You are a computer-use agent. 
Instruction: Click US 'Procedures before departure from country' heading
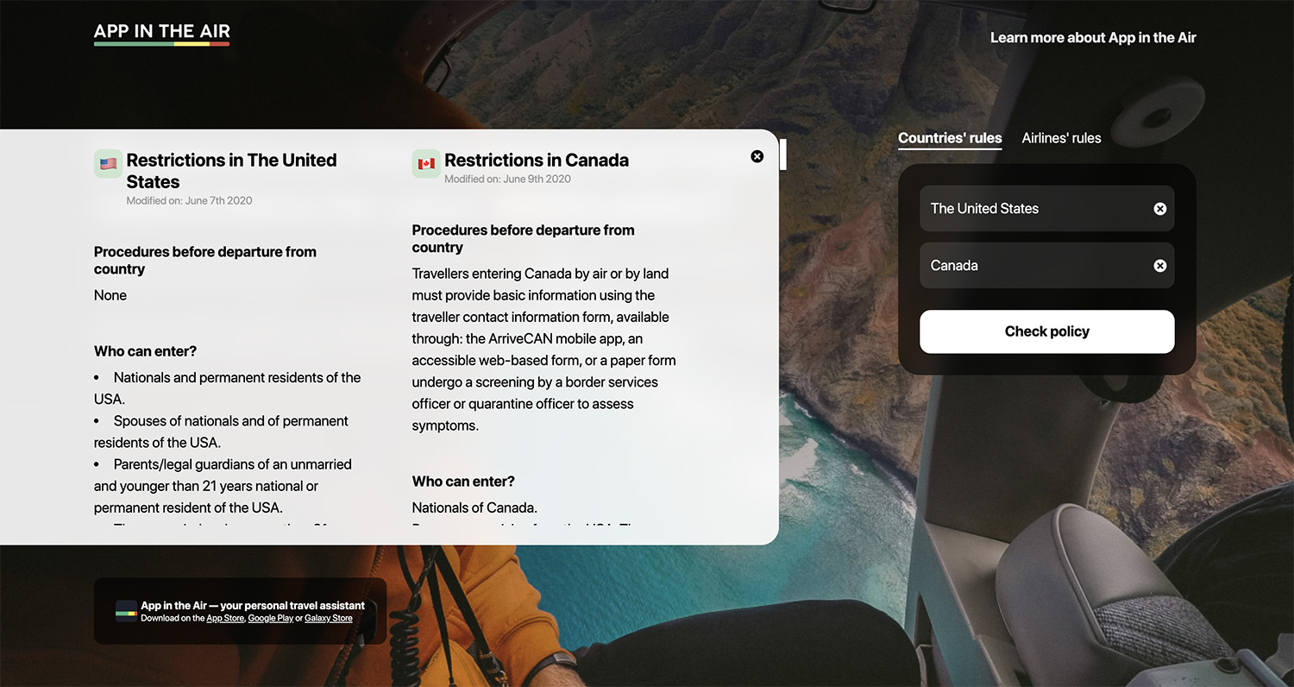point(205,261)
